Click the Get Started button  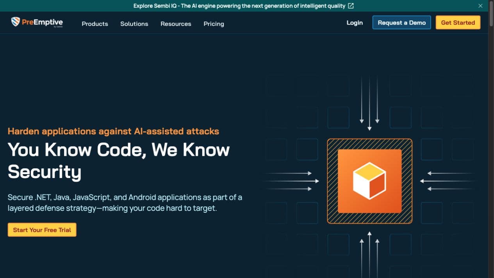tap(458, 23)
